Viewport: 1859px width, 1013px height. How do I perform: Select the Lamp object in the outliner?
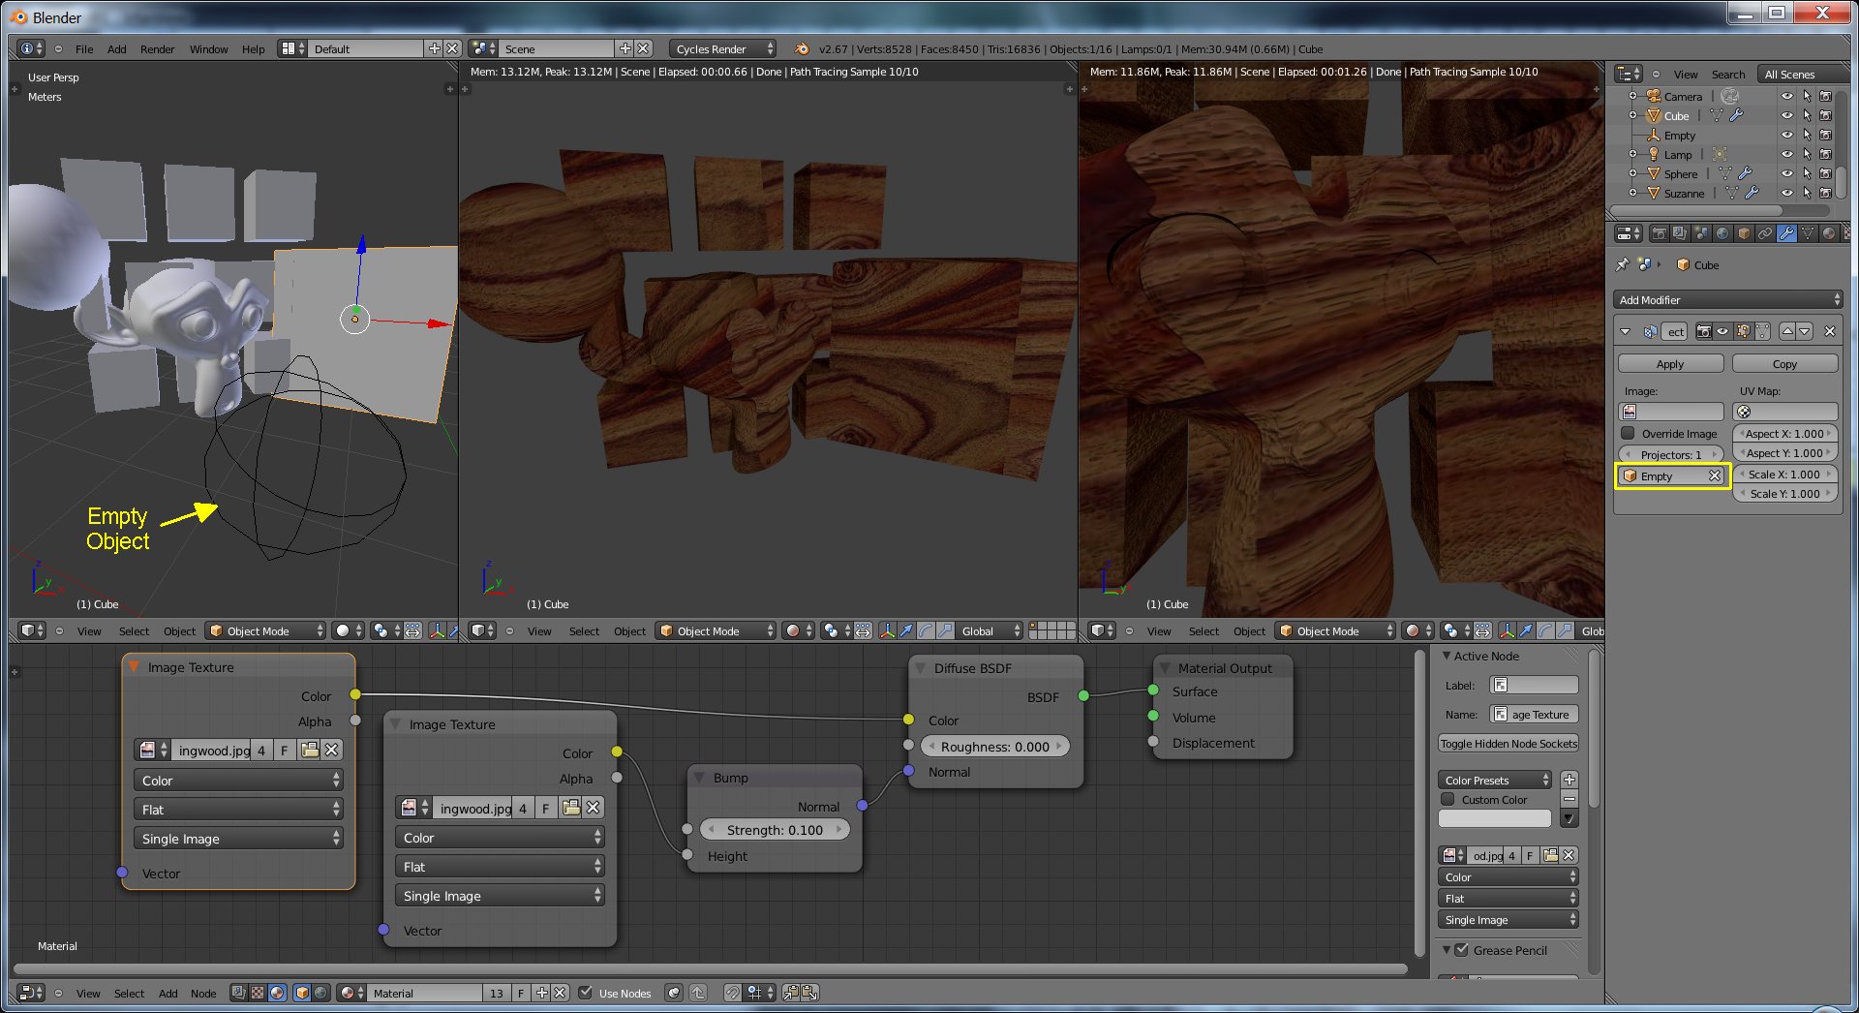pyautogui.click(x=1678, y=155)
